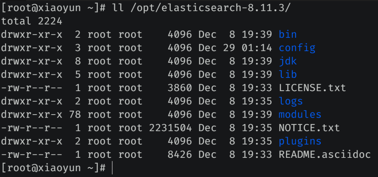Click the total 2224 line
Screen dimensions: 378x177
click(32, 21)
